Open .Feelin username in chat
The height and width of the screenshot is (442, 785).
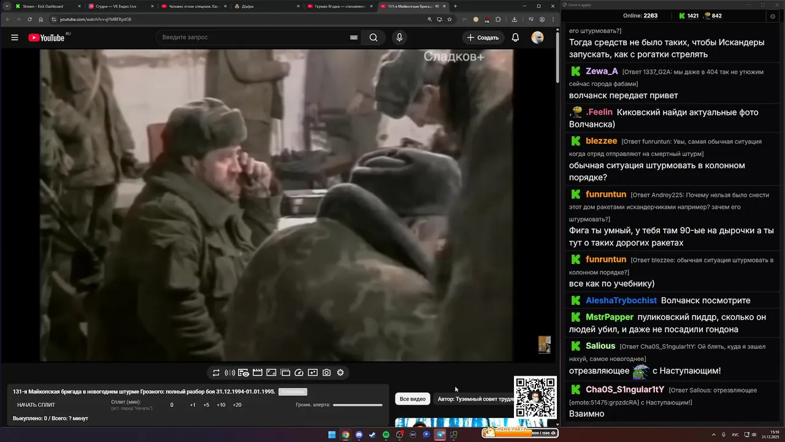[x=599, y=112]
